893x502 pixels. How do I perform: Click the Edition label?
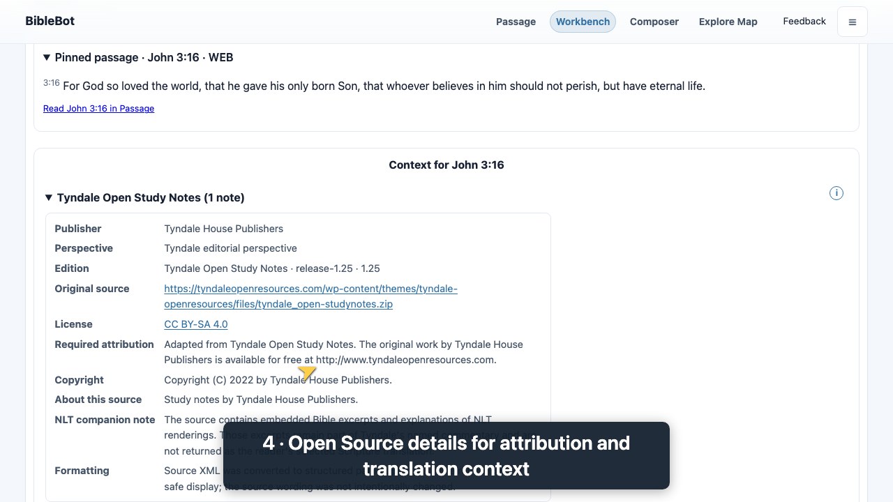[72, 268]
